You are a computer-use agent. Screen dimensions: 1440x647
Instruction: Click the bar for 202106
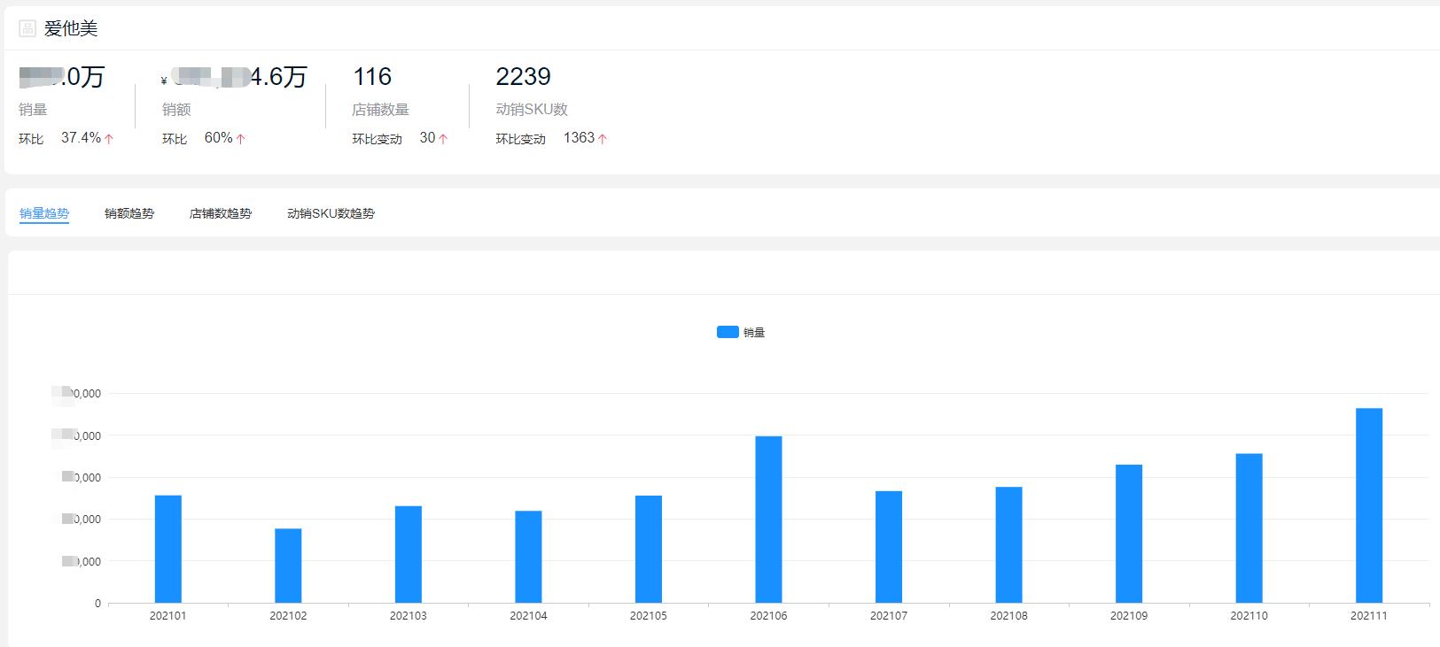768,520
